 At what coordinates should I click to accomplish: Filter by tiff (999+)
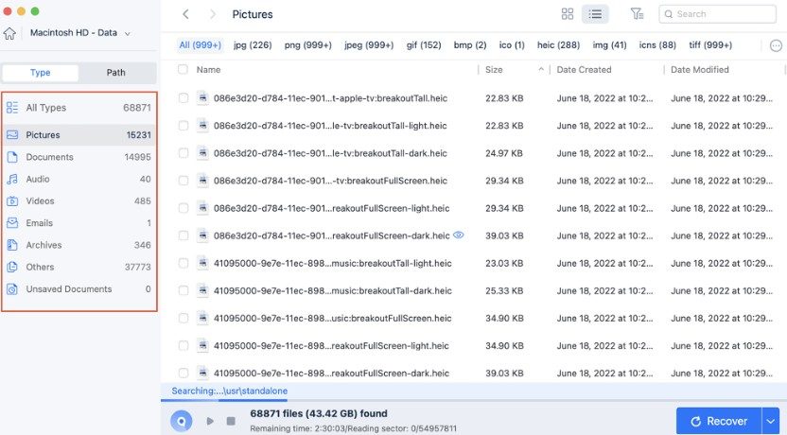[x=710, y=45]
